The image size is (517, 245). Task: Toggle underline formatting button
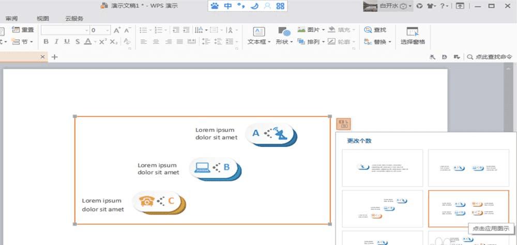[67, 41]
